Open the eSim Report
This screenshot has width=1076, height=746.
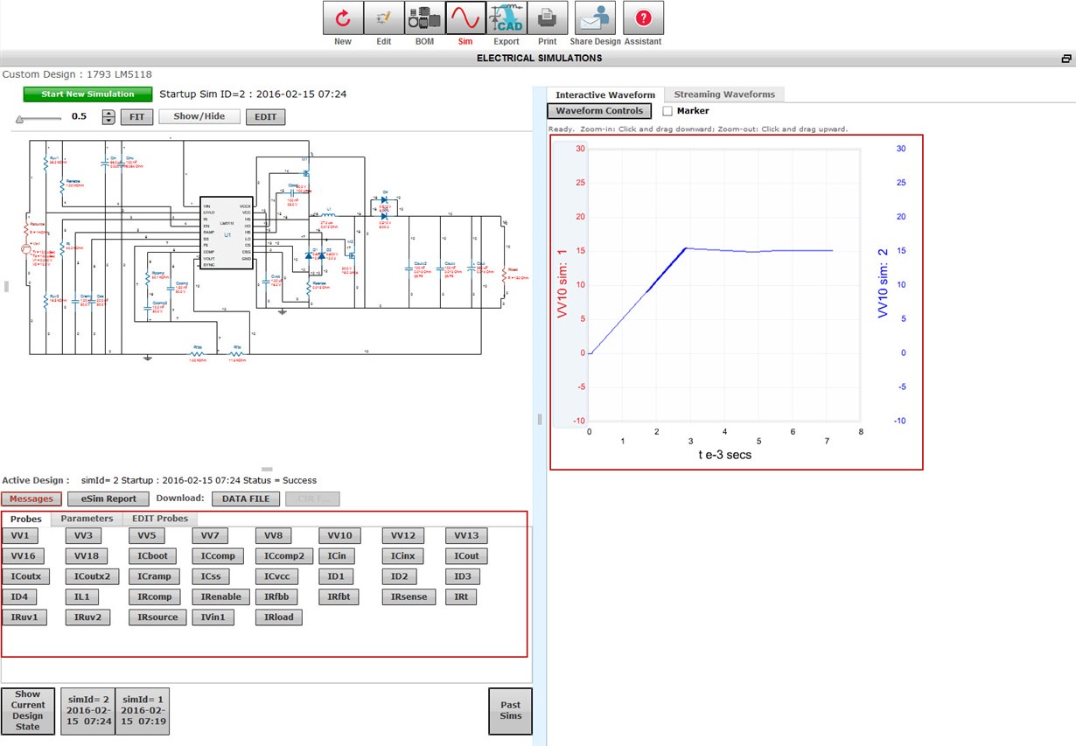click(108, 498)
